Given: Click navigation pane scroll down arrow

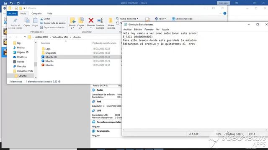Looking at the screenshot, I should coord(36,78).
